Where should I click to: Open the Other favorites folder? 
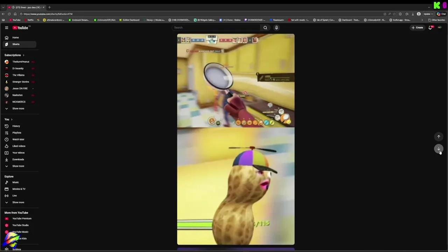point(436,20)
